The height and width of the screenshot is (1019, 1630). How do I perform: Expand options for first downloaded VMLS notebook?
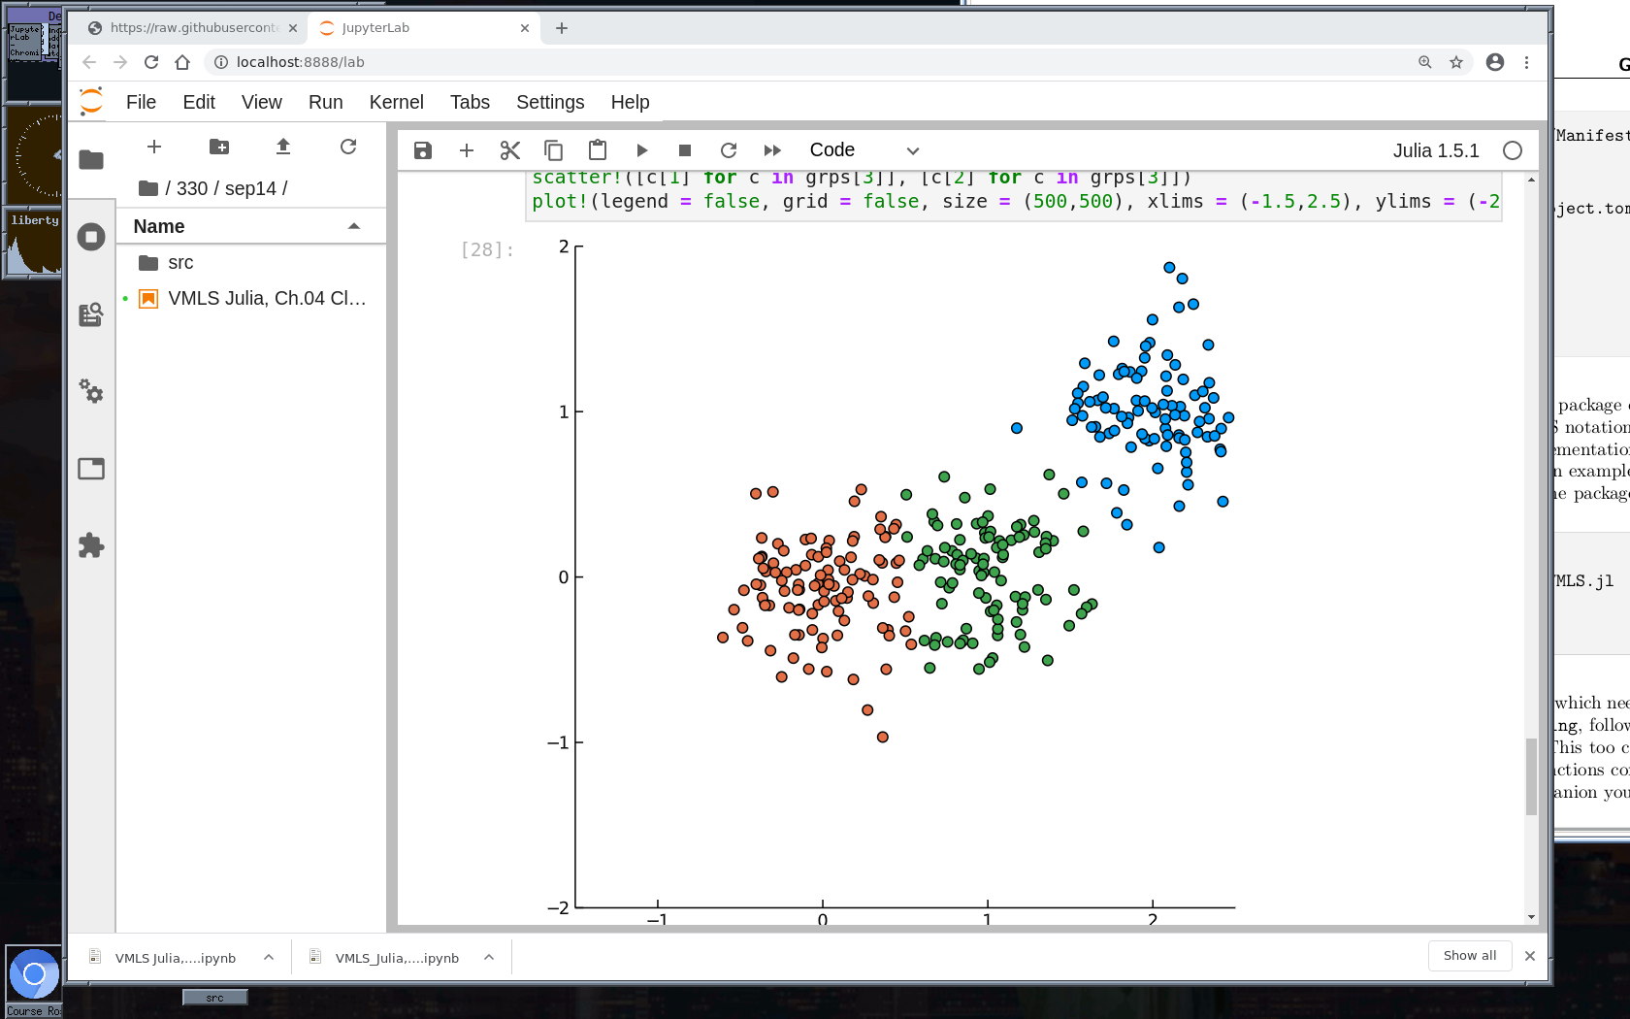point(269,958)
